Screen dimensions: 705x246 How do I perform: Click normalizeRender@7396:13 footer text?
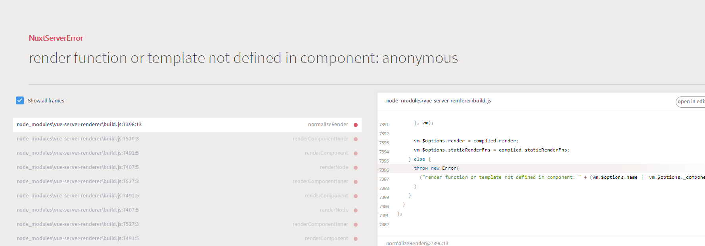[x=417, y=243]
